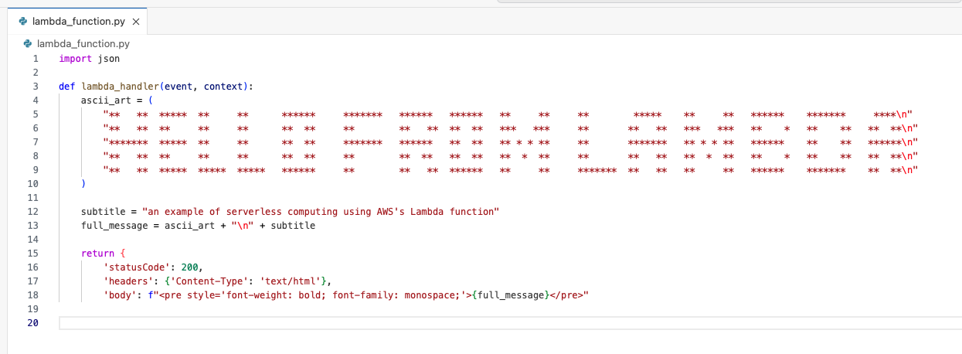Click the closing parenthesis on line 10
The height and width of the screenshot is (354, 962).
tap(83, 184)
